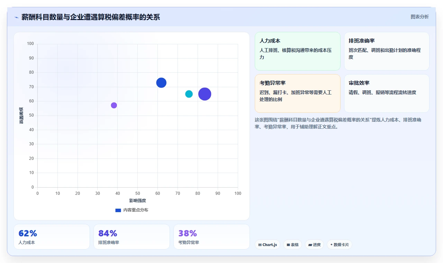This screenshot has width=443, height=263.
Task: Click the purple bubble near 38
Action: (x=114, y=105)
